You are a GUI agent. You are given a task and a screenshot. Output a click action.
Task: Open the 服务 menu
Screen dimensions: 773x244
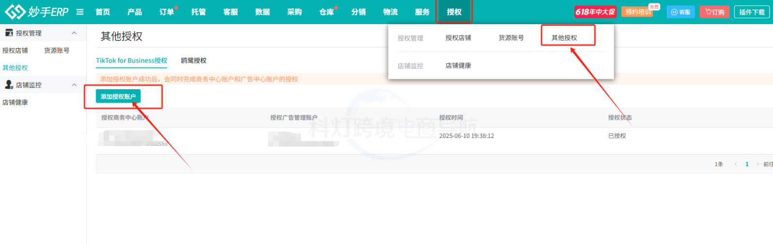click(422, 12)
